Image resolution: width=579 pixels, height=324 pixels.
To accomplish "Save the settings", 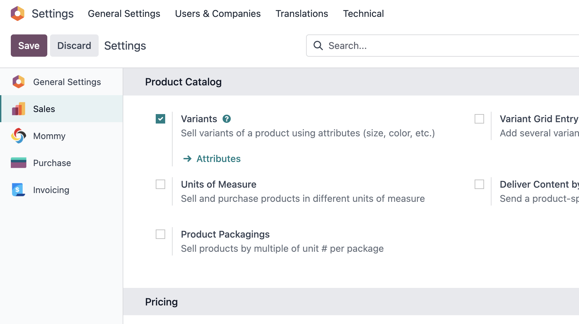I will (x=29, y=46).
